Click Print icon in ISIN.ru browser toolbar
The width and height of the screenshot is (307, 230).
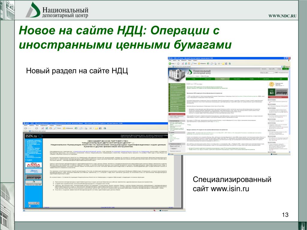[x=86, y=128]
